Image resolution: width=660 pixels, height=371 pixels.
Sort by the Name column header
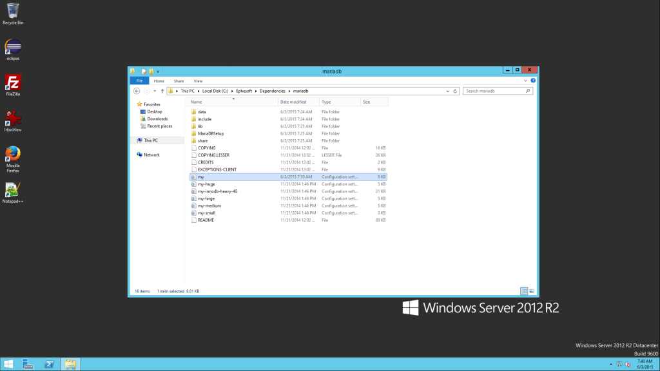(x=233, y=102)
